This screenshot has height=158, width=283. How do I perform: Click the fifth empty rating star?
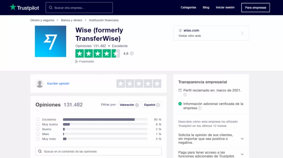click(x=157, y=84)
